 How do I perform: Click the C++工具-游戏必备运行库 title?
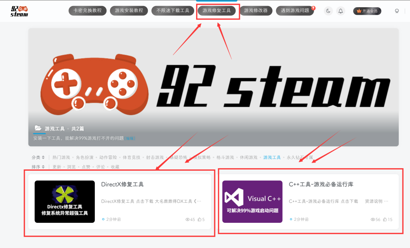(x=321, y=184)
